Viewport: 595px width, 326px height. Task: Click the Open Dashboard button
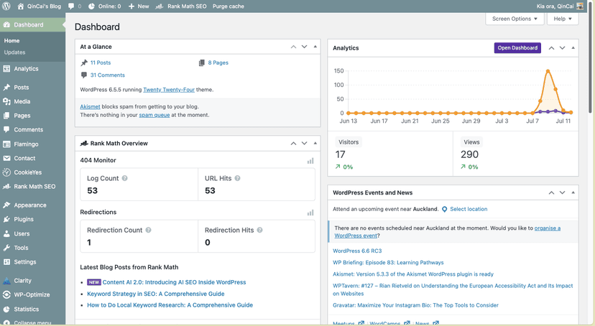517,48
